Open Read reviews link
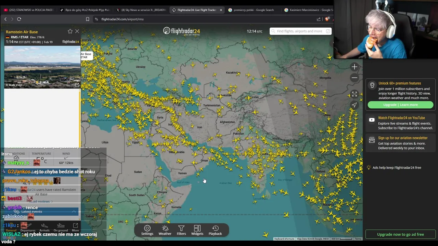Viewport: 438px width, 246px height. pyautogui.click(x=41, y=202)
